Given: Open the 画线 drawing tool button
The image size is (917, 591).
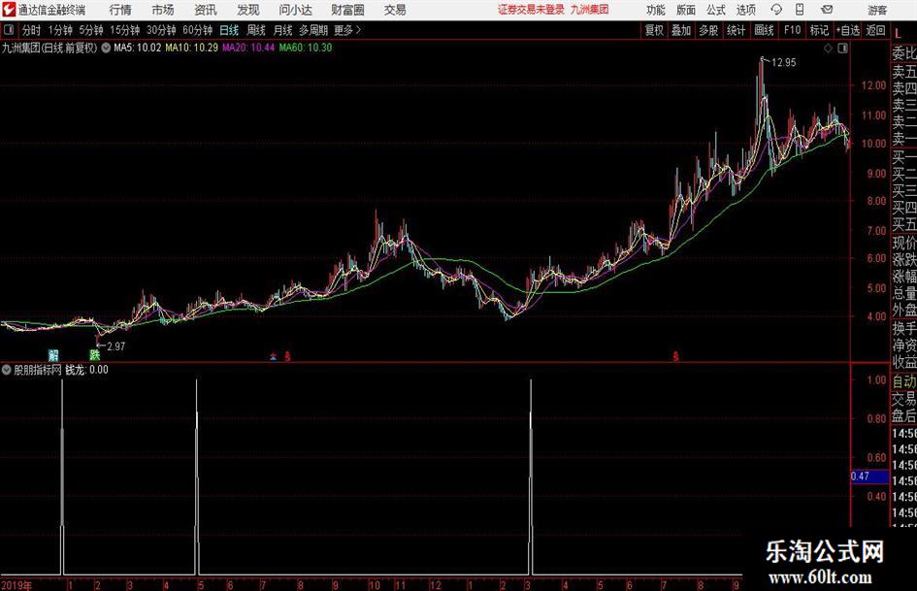Looking at the screenshot, I should coord(764,30).
